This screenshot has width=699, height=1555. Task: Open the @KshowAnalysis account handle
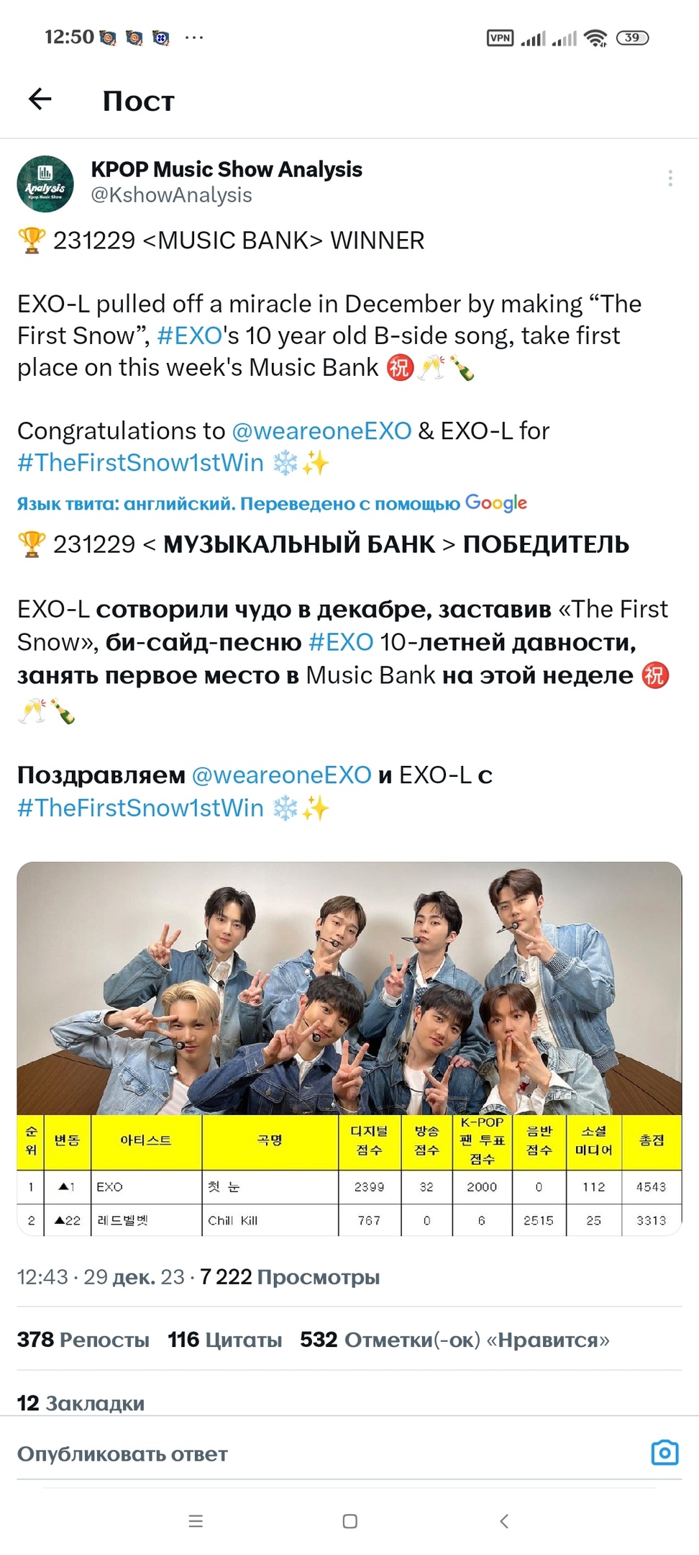tap(171, 195)
